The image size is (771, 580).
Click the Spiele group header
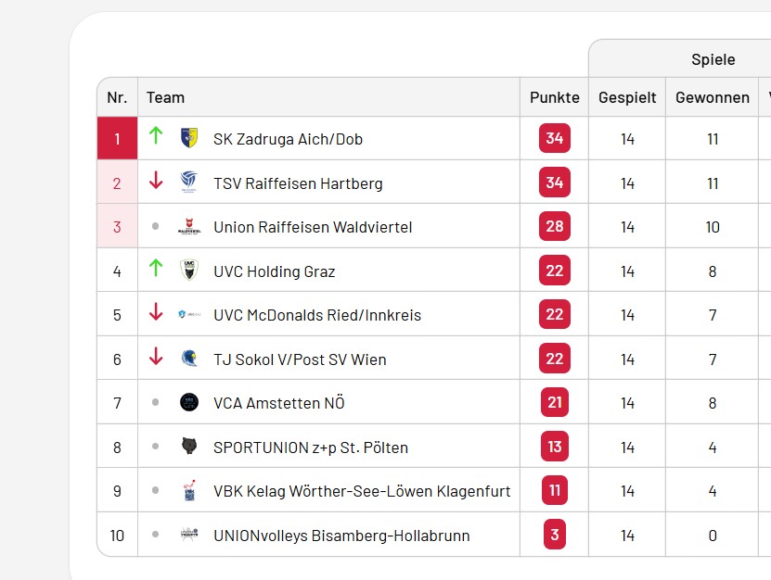[713, 59]
